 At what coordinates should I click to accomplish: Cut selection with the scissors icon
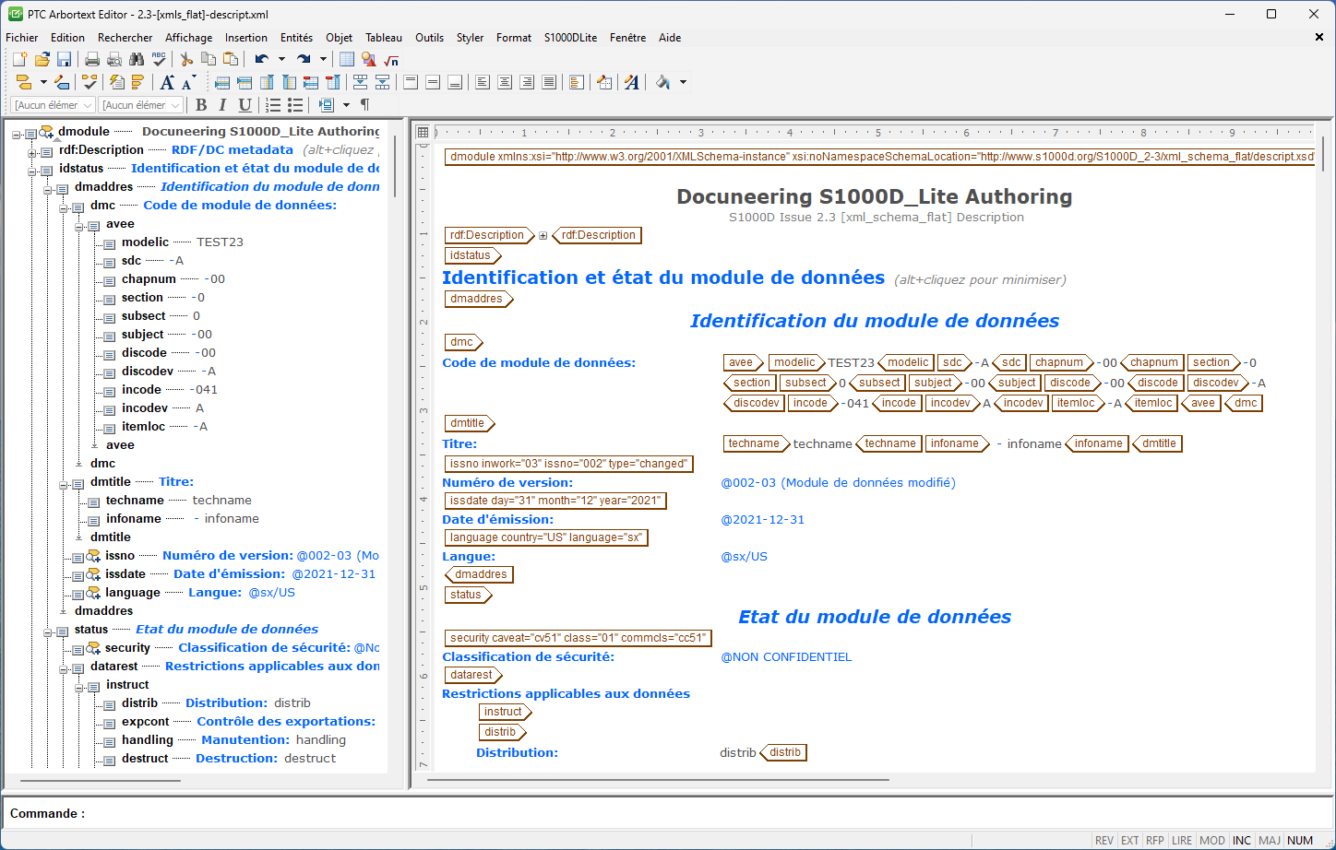[186, 59]
